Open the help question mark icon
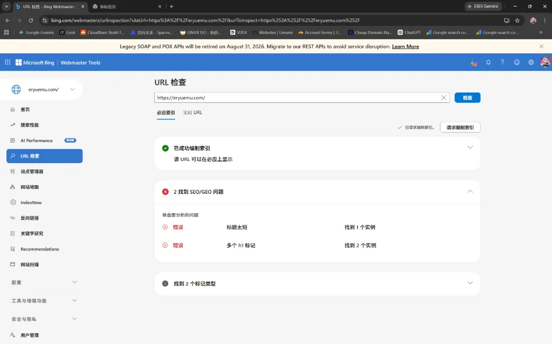 pyautogui.click(x=502, y=62)
